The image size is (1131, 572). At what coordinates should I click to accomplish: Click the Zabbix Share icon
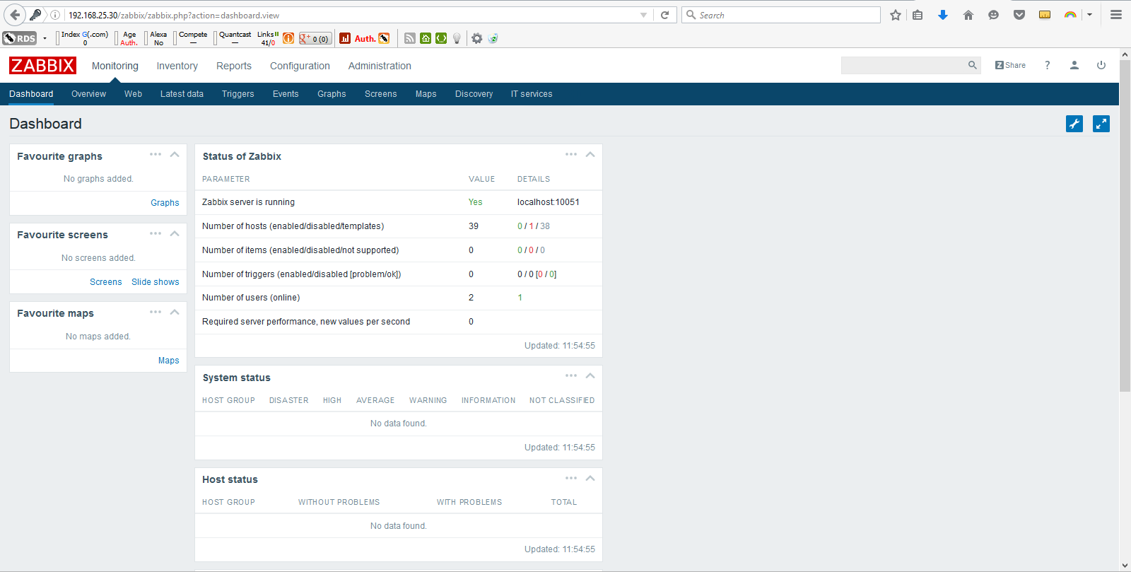(1010, 65)
